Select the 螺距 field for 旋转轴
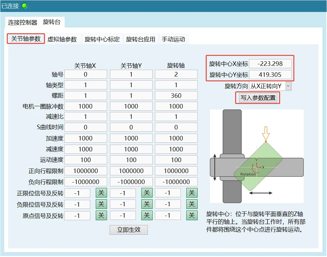The width and height of the screenshot is (327, 257). click(176, 96)
